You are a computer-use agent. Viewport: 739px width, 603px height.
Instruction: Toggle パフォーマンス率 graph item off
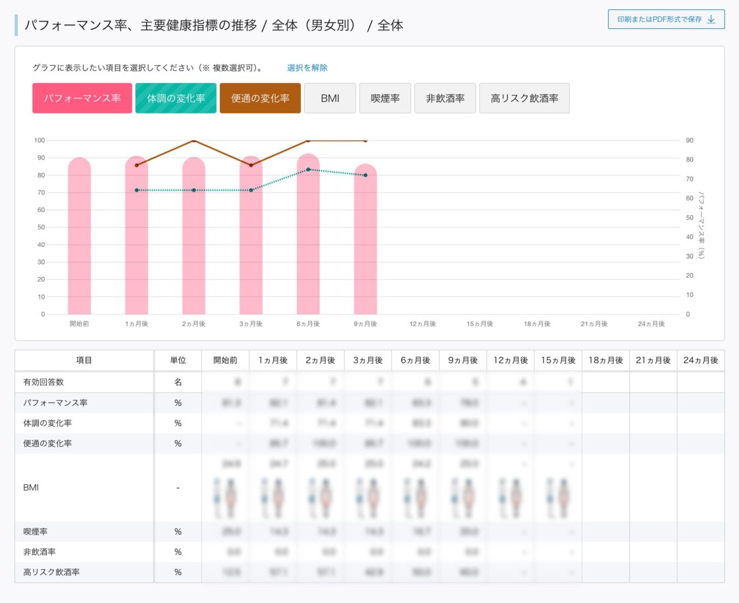82,98
